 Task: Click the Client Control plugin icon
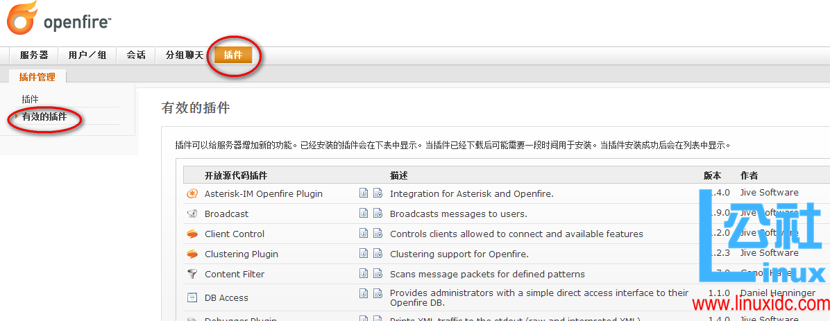coord(192,234)
